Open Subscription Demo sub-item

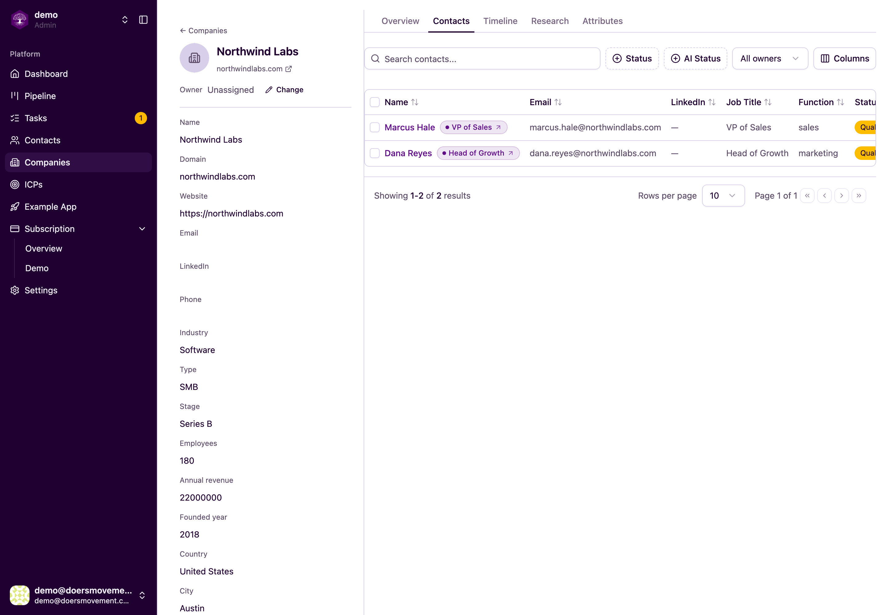[x=37, y=268]
